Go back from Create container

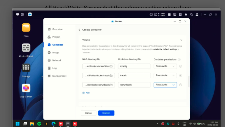(79, 30)
